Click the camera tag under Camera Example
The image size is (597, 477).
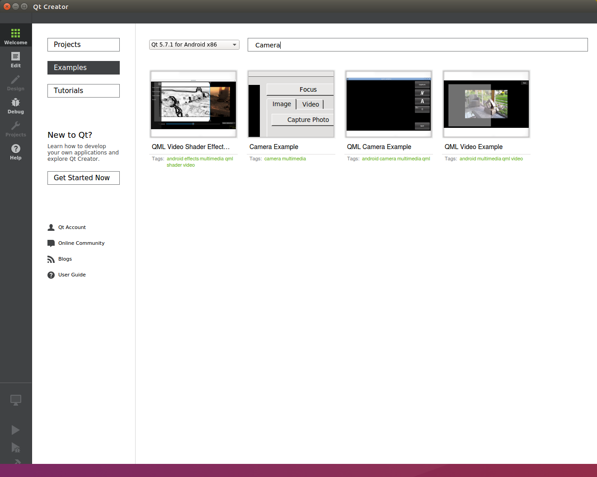pyautogui.click(x=273, y=159)
